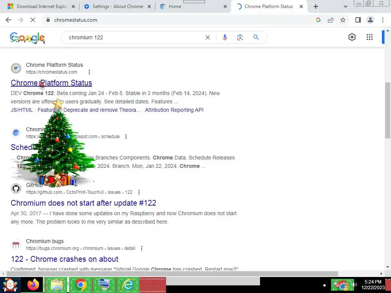This screenshot has height=293, width=391.
Task: Open 122 - Chrome crashes on about link
Action: (x=64, y=259)
